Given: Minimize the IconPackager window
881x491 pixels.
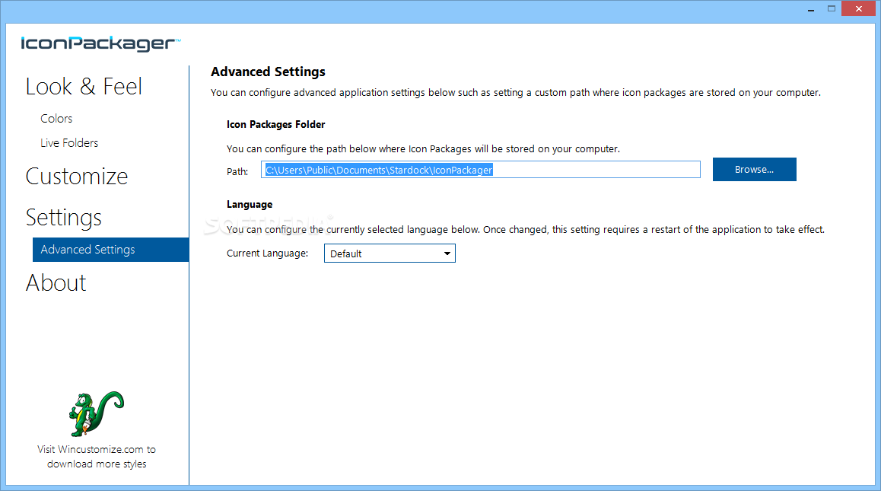Looking at the screenshot, I should click(811, 9).
